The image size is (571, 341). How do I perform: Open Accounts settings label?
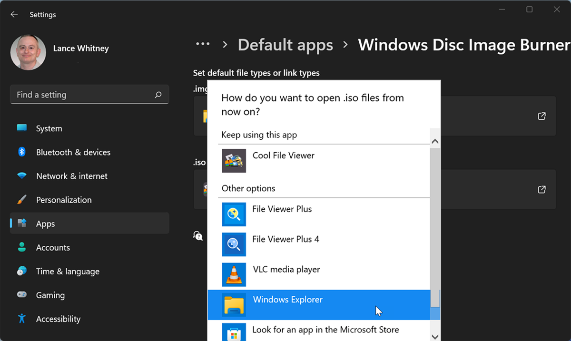coord(53,247)
